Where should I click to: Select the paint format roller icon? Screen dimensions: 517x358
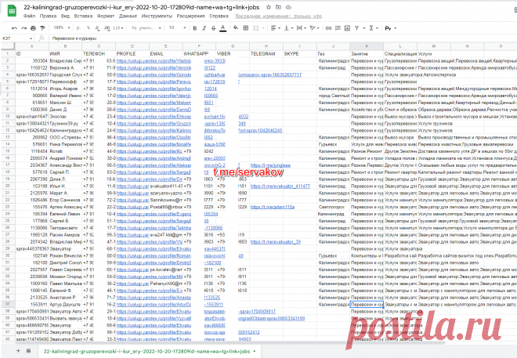pyautogui.click(x=42, y=28)
